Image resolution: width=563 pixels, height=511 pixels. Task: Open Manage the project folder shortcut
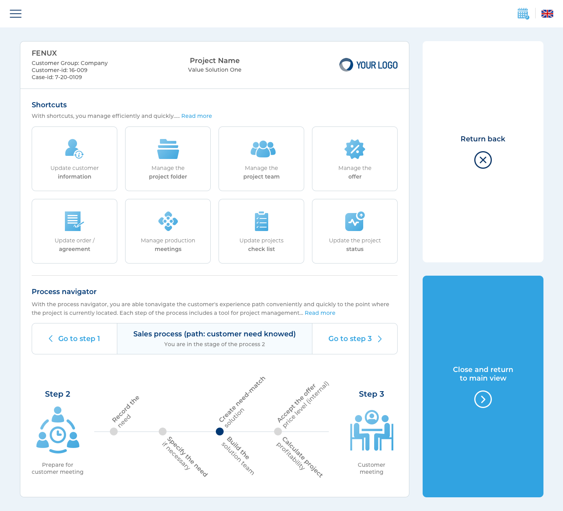168,159
